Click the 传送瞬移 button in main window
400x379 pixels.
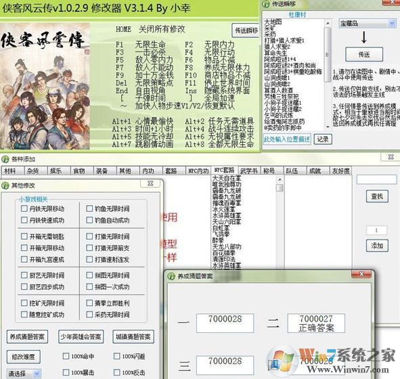[246, 30]
